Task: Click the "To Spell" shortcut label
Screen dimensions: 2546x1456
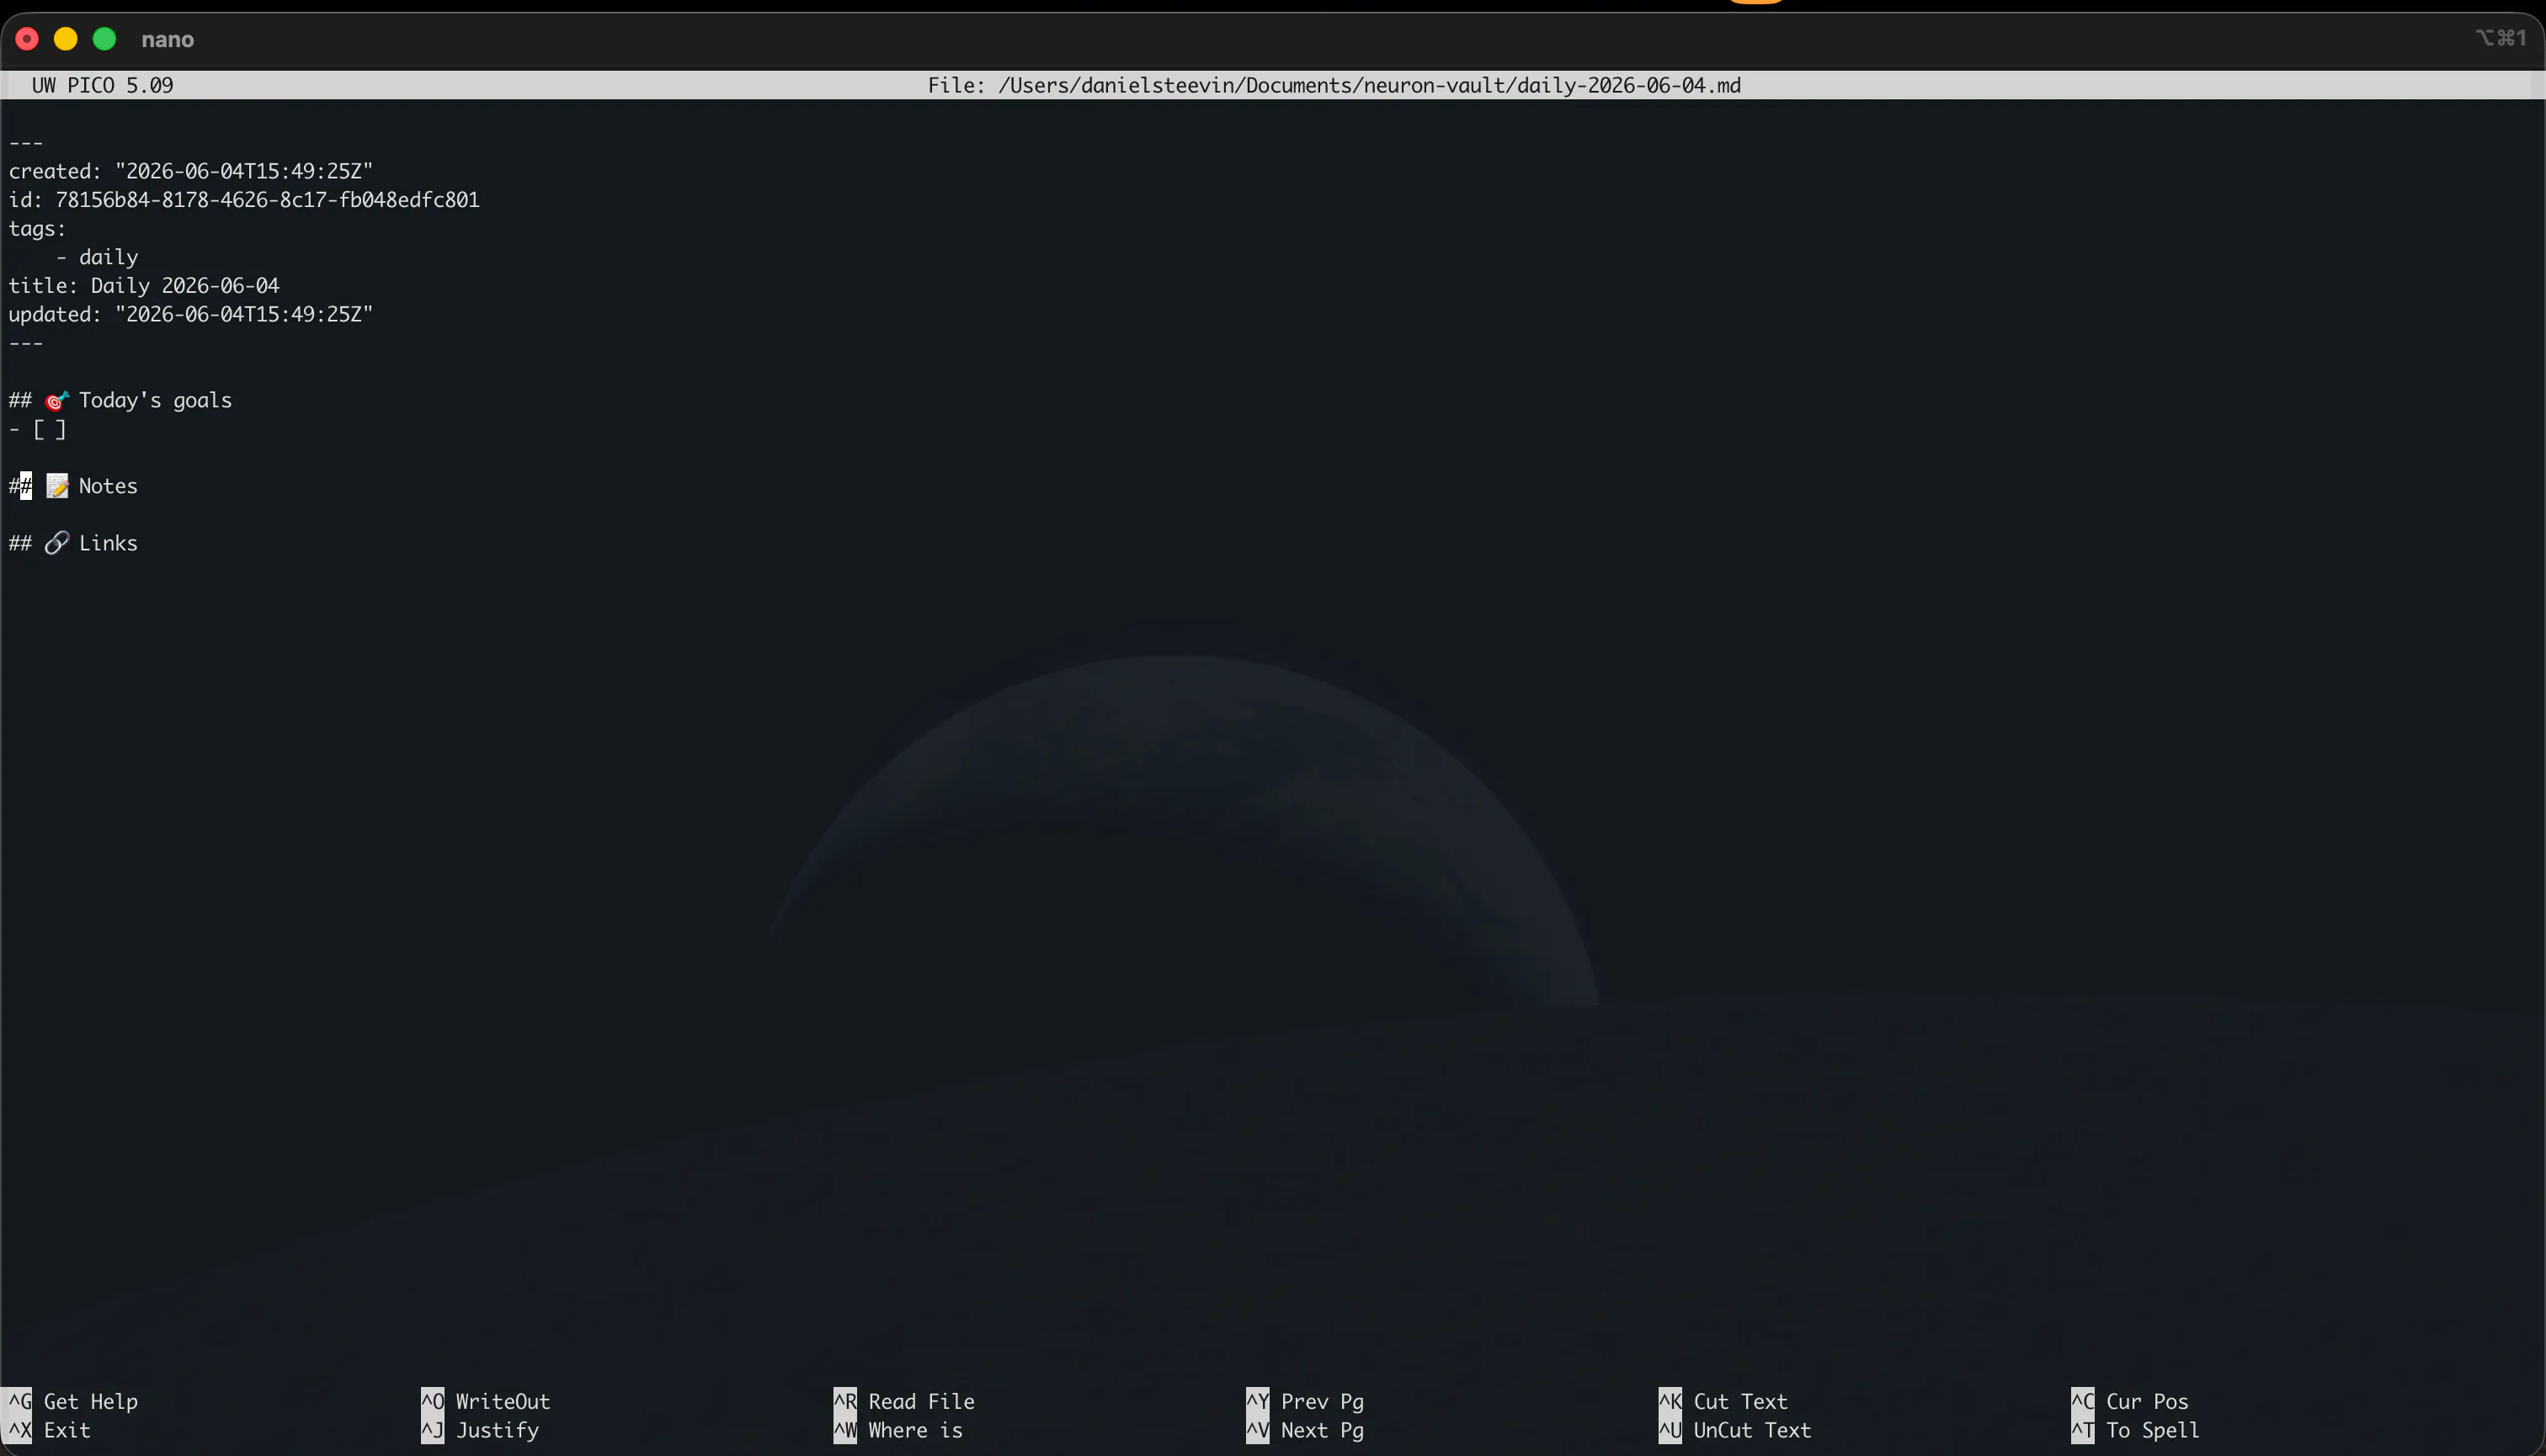Action: tap(2154, 1431)
